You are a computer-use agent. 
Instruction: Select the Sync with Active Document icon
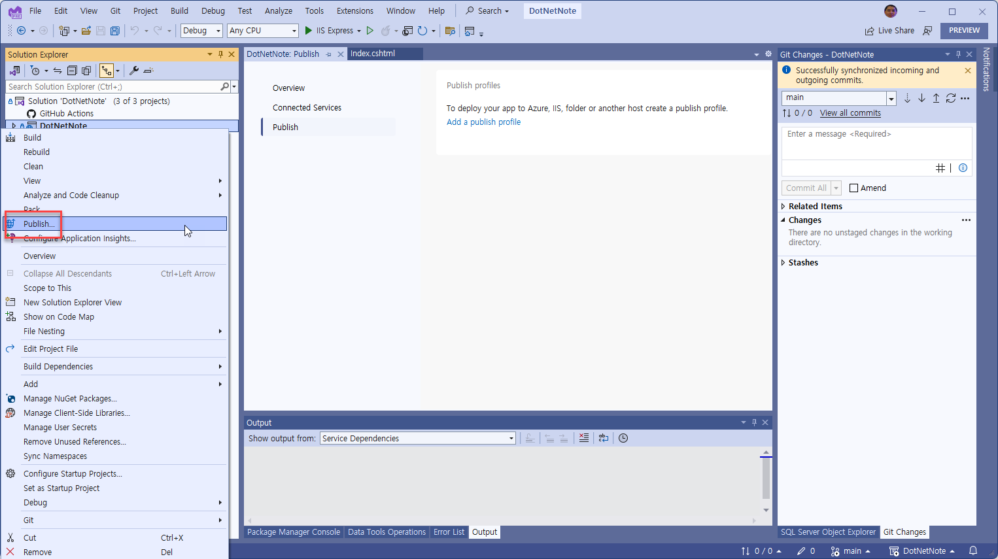pyautogui.click(x=57, y=70)
